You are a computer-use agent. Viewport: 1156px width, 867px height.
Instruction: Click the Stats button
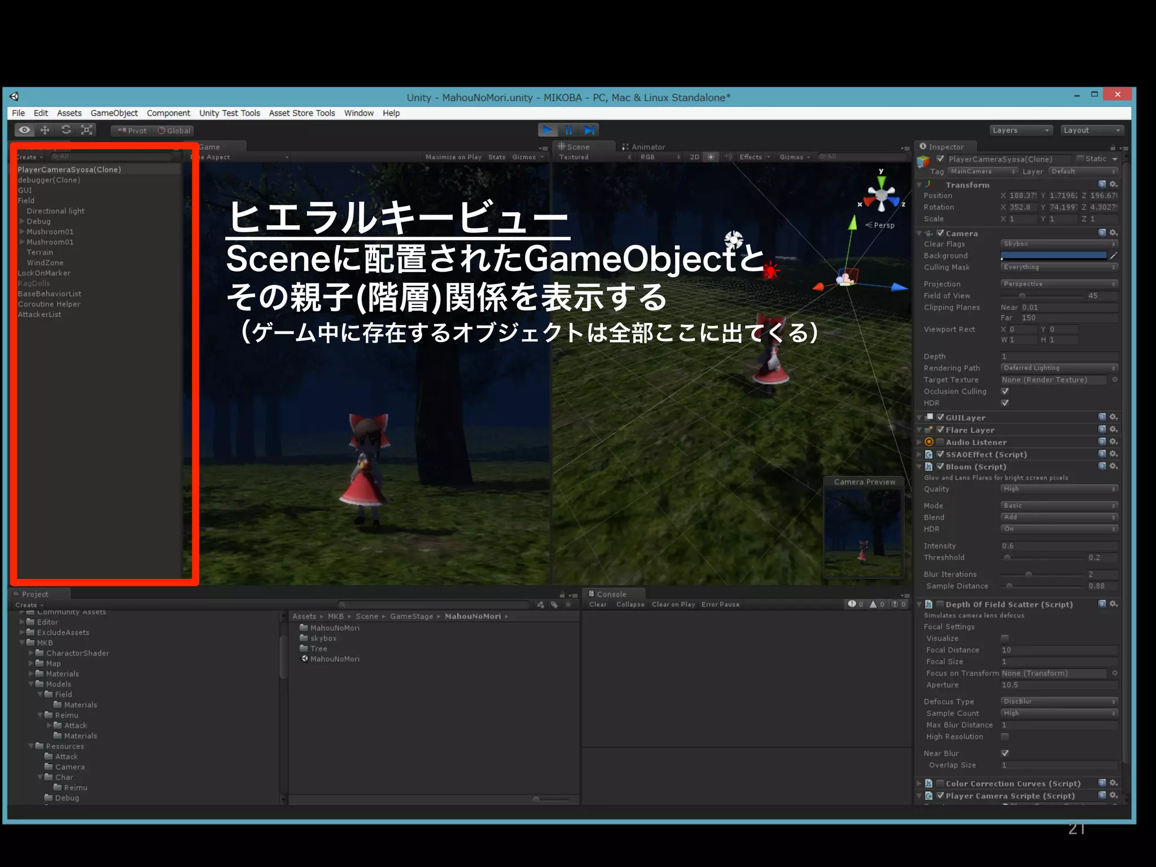tap(497, 157)
